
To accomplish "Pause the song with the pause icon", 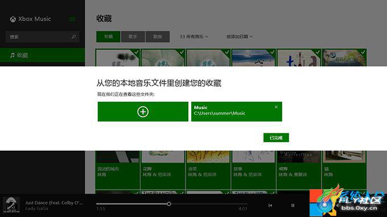I will (293, 206).
